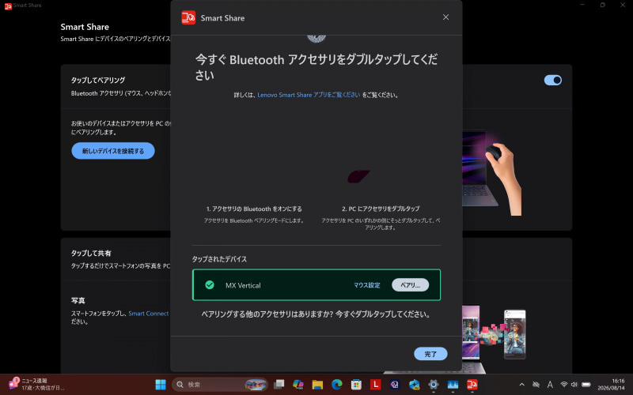Restore the main Smart Share window size

click(602, 5)
